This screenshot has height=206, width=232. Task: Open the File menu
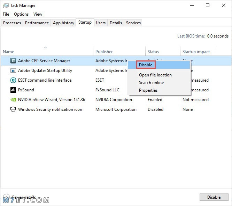click(6, 14)
